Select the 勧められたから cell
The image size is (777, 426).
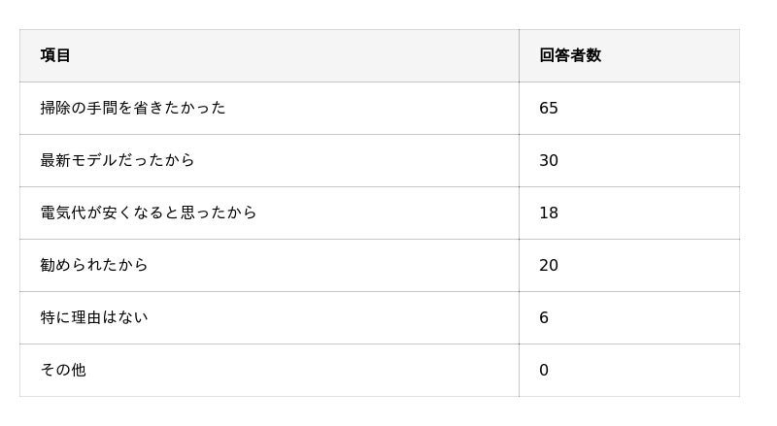tap(94, 265)
